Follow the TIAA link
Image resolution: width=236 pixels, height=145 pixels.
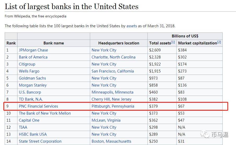pyautogui.click(x=23, y=127)
